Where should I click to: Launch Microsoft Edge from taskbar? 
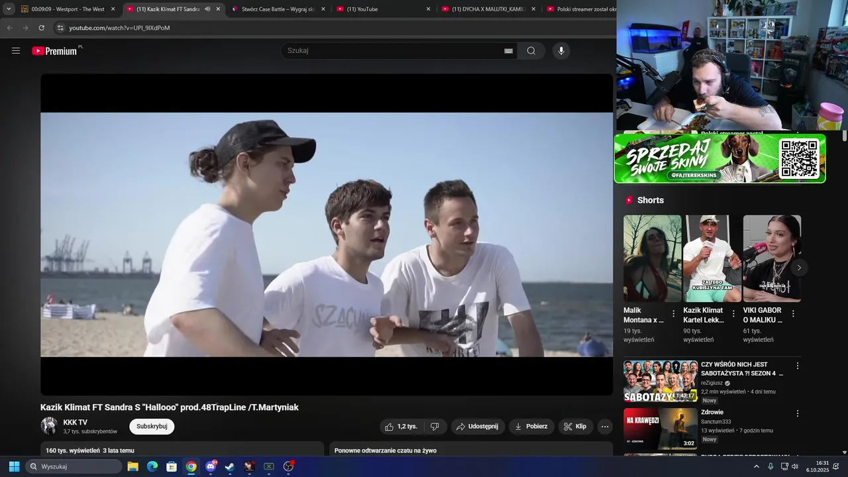click(x=152, y=466)
